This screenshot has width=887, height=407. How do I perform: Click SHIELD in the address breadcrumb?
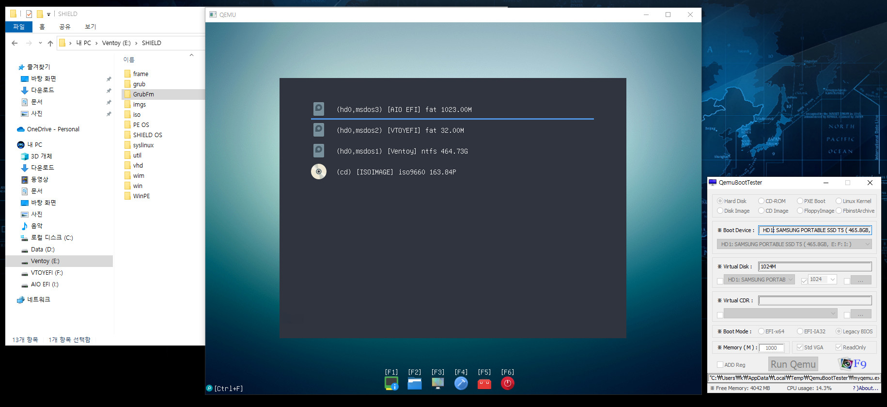coord(152,43)
